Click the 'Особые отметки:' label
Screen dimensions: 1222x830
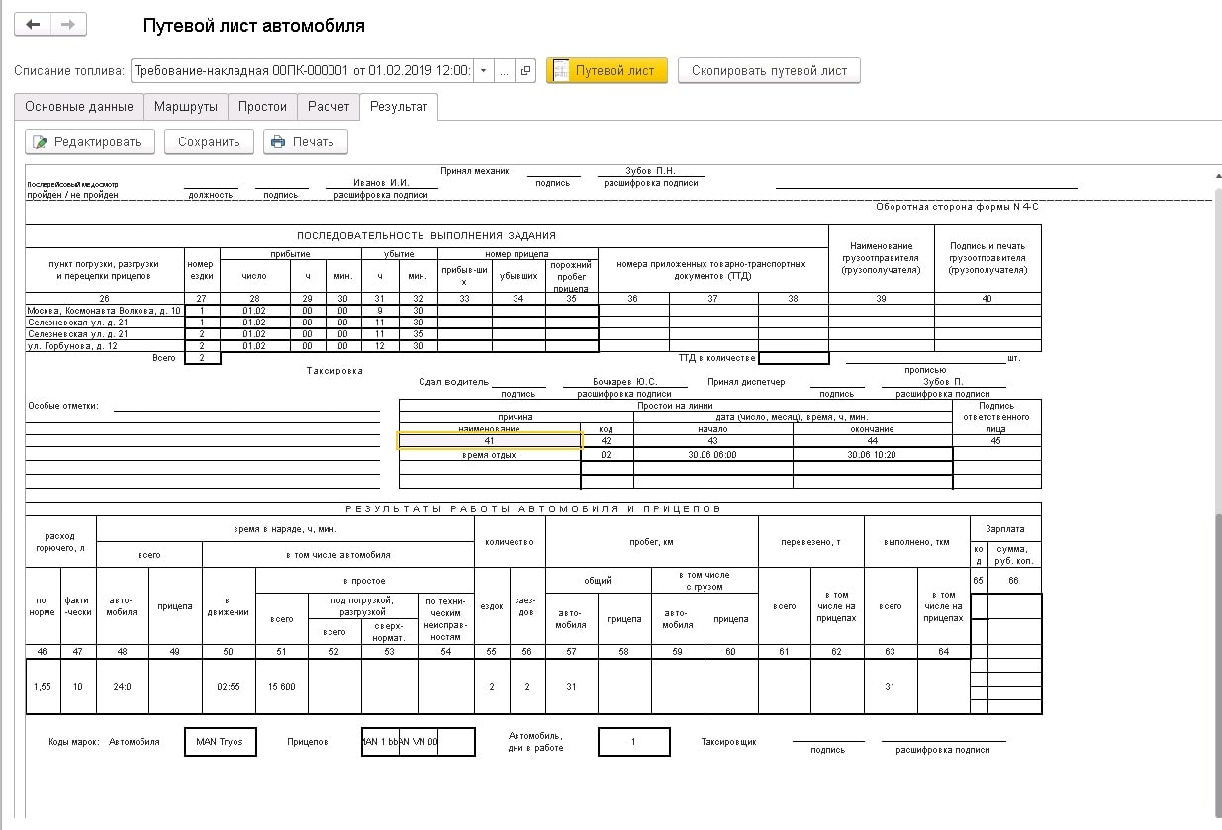[x=63, y=406]
